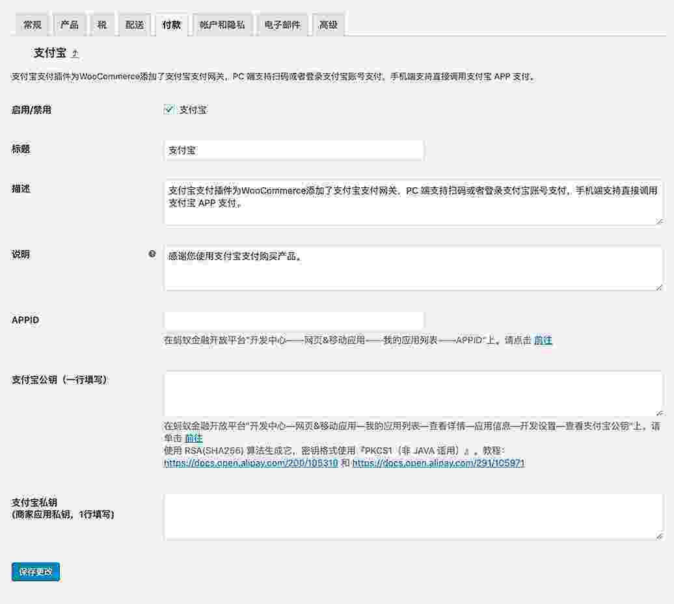The width and height of the screenshot is (674, 604).
Task: Focus the 说明 textarea
Action: (x=414, y=268)
